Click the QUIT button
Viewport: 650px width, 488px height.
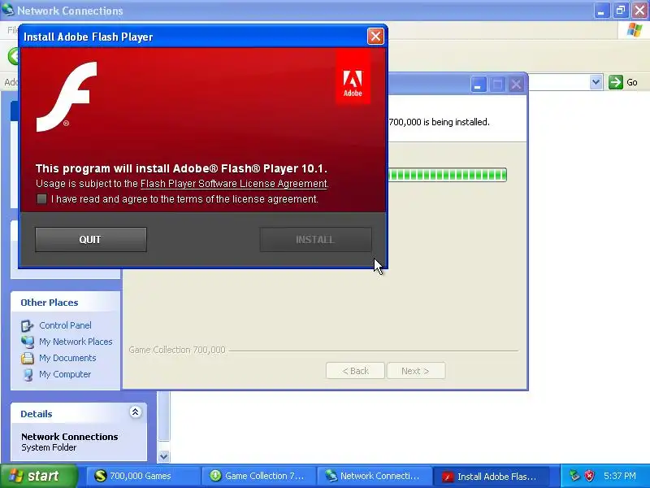(x=91, y=239)
